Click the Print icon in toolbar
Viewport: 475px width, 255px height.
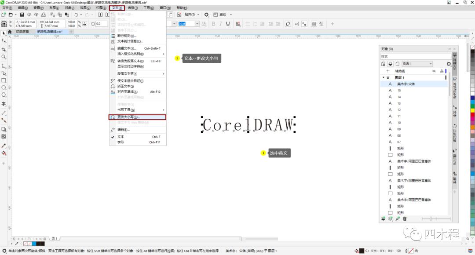[x=43, y=15]
